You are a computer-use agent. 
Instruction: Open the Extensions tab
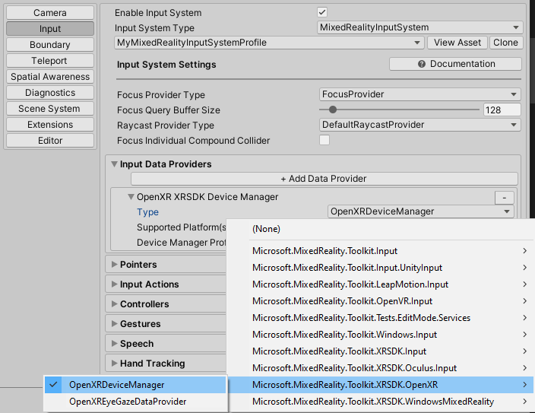(50, 124)
